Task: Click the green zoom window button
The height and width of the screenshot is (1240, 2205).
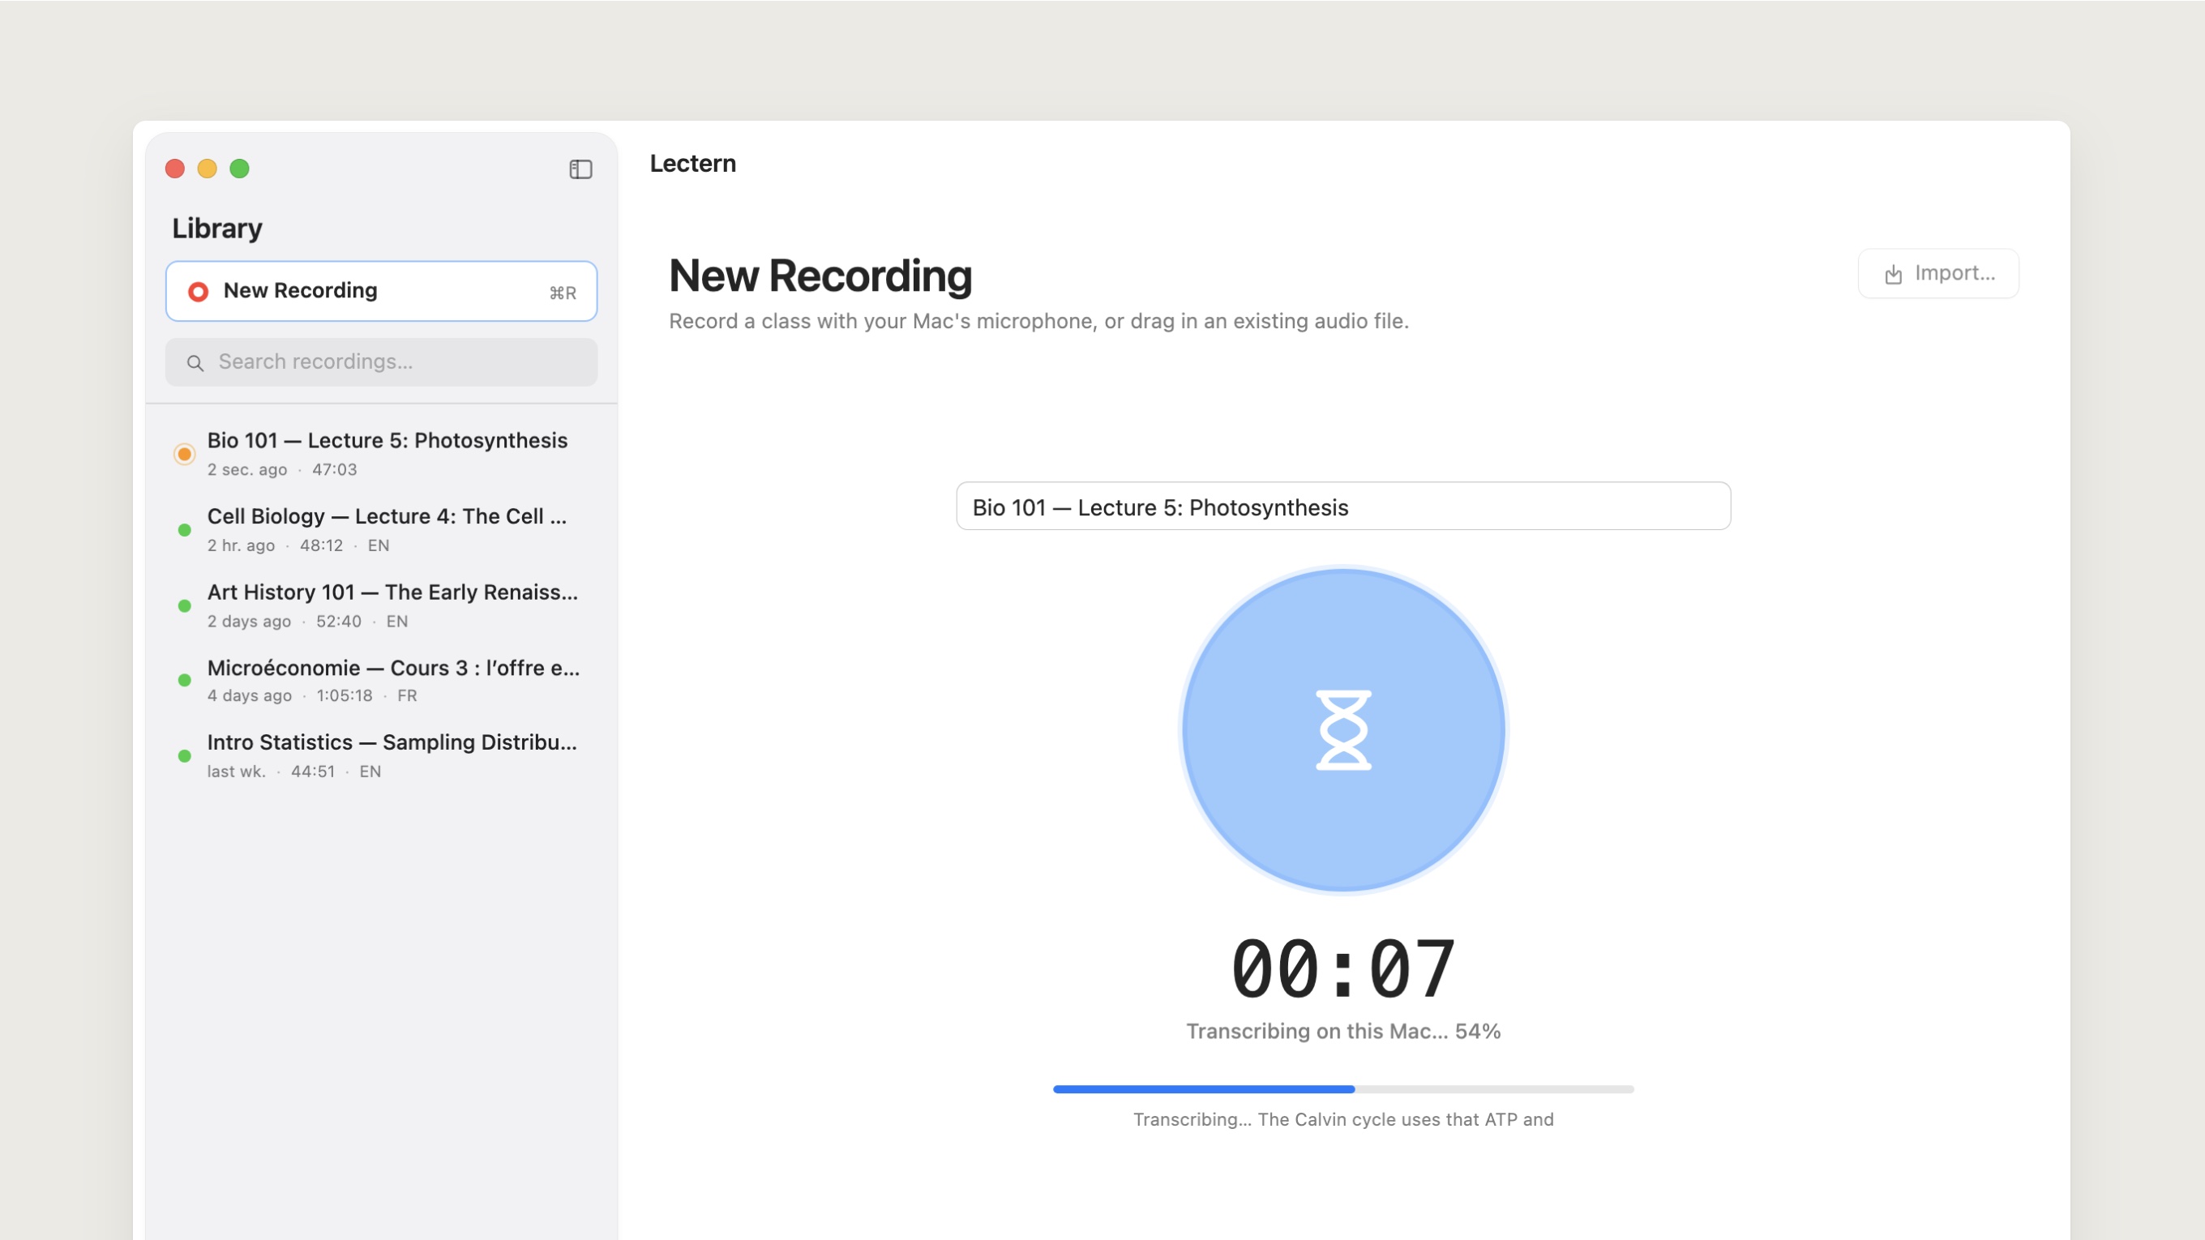Action: pos(240,169)
